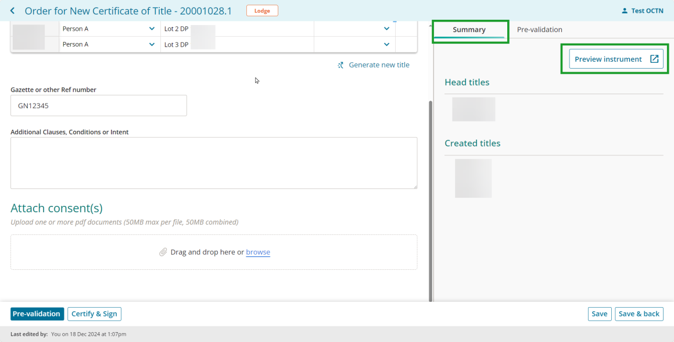Click the drag and drop upload area

pyautogui.click(x=214, y=252)
